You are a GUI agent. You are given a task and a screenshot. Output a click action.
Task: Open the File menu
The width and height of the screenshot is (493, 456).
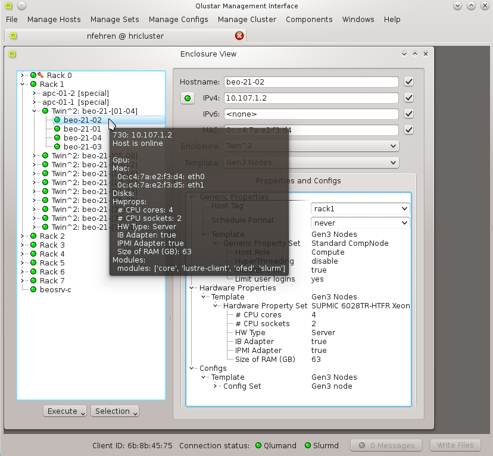[x=12, y=20]
